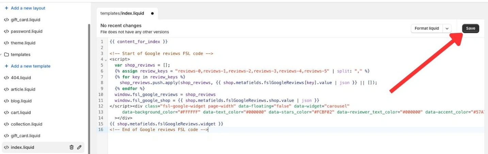Open gift_card.liquid in the layout folder

pyautogui.click(x=26, y=20)
